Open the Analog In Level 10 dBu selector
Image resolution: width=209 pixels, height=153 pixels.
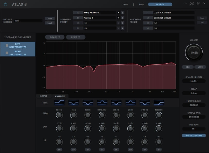[x=194, y=81]
